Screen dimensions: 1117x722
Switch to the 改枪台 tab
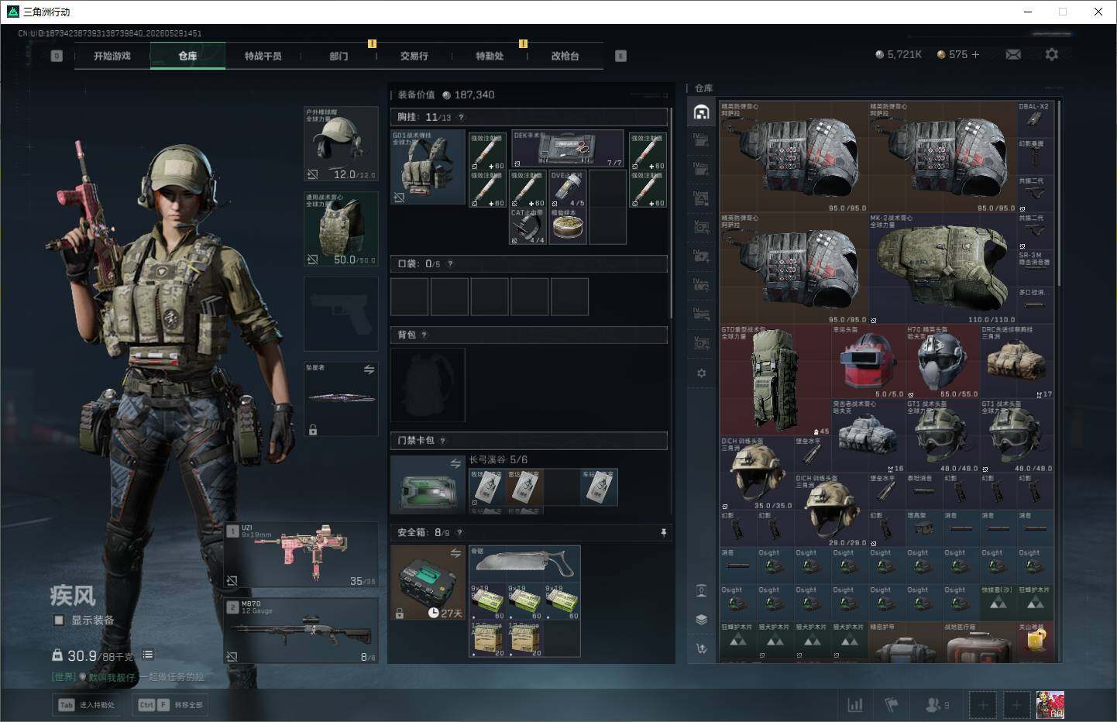pyautogui.click(x=565, y=56)
